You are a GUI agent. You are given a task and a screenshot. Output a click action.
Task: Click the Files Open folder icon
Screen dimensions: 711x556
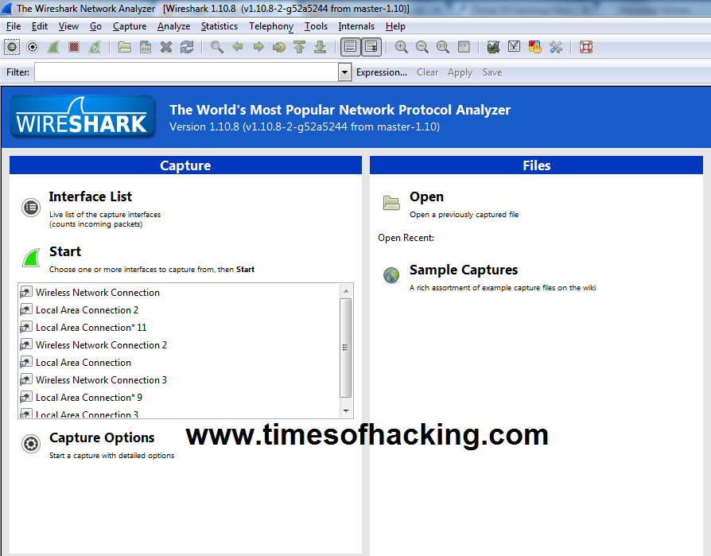(x=391, y=203)
